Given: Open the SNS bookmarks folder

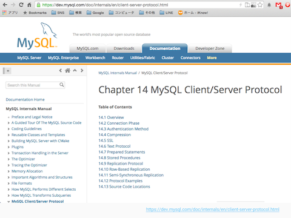Looking at the screenshot, I should (58, 13).
